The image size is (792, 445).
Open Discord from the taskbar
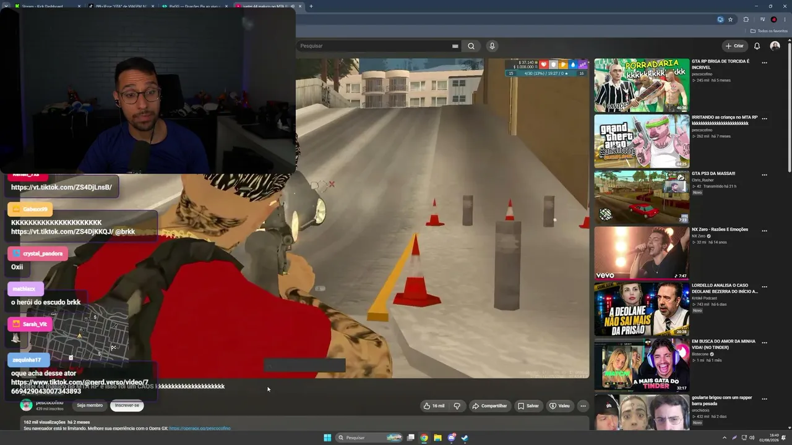[x=451, y=438]
